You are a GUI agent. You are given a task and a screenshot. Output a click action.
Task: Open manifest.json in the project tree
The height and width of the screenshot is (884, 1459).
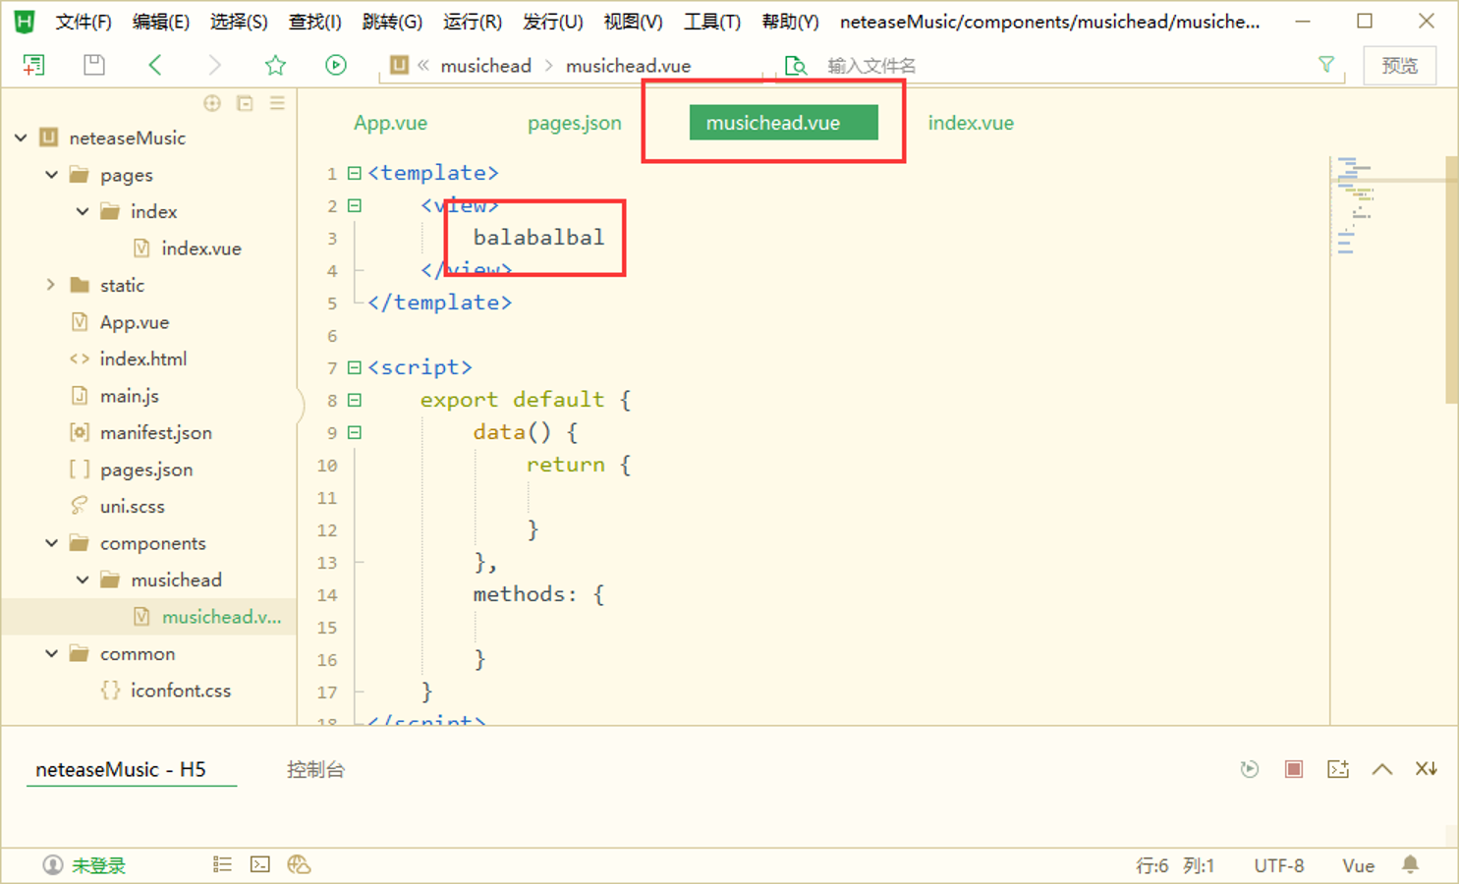tap(155, 432)
